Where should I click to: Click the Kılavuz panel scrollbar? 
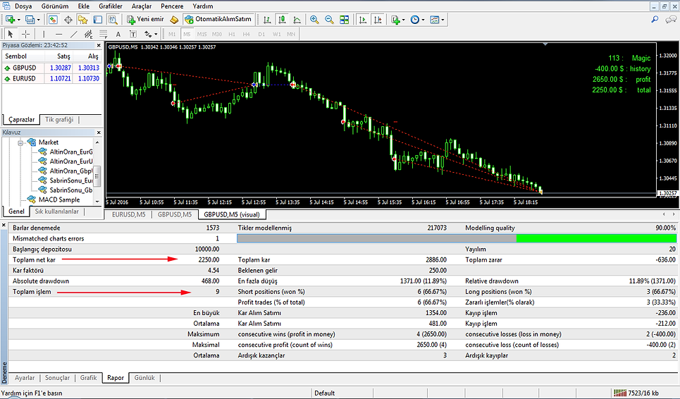(97, 176)
